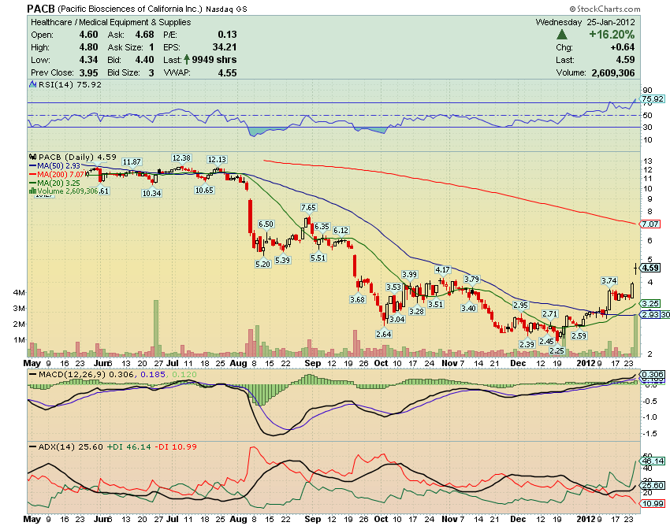Viewport: 670px width, 526px height.
Task: Click the Chg value +0.64
Action: click(623, 47)
